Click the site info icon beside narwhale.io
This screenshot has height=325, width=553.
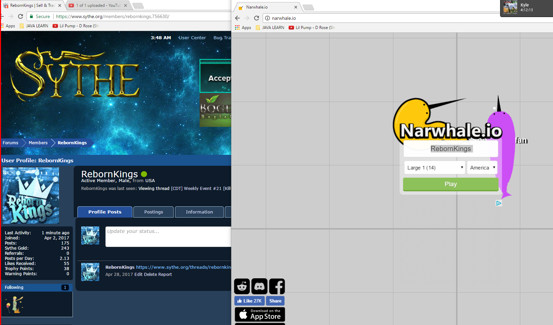click(267, 18)
